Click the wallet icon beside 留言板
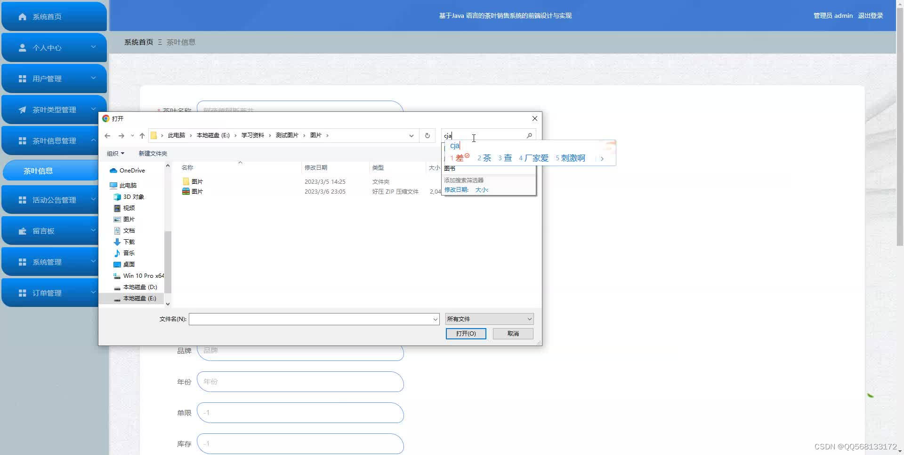 22,231
